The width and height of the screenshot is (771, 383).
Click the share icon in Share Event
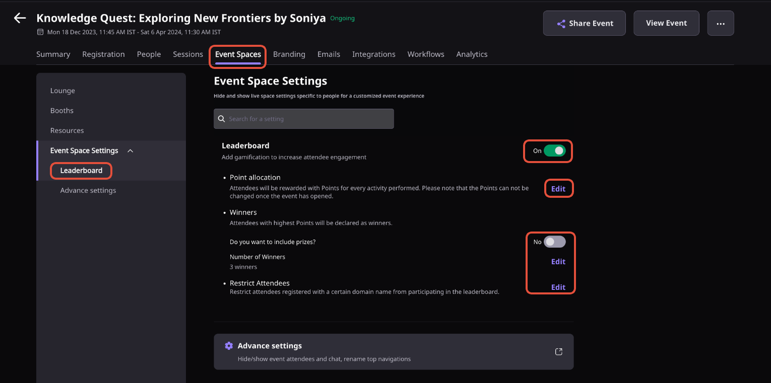pyautogui.click(x=561, y=24)
